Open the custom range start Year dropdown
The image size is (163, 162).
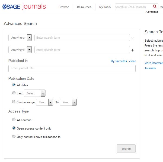pos(45,102)
